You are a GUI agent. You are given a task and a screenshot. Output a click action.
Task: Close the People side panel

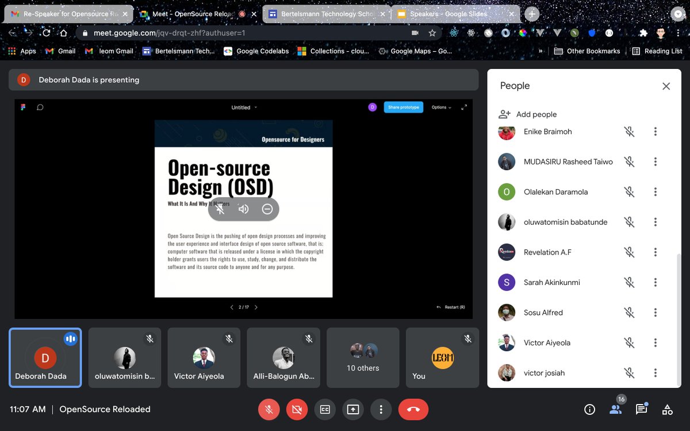point(666,86)
